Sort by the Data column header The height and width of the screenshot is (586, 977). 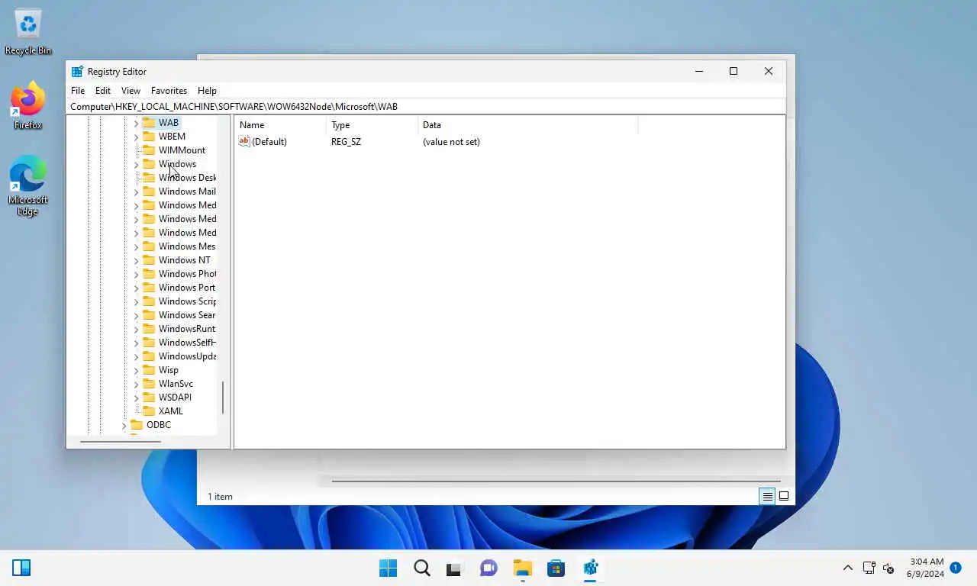528,125
